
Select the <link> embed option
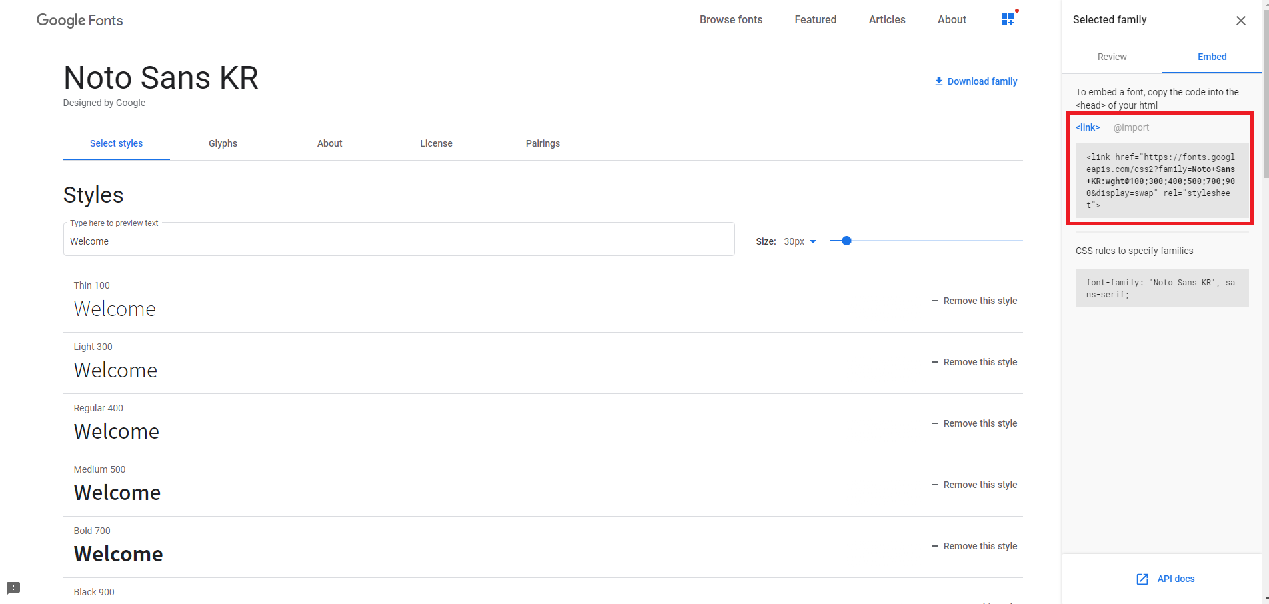[1088, 127]
